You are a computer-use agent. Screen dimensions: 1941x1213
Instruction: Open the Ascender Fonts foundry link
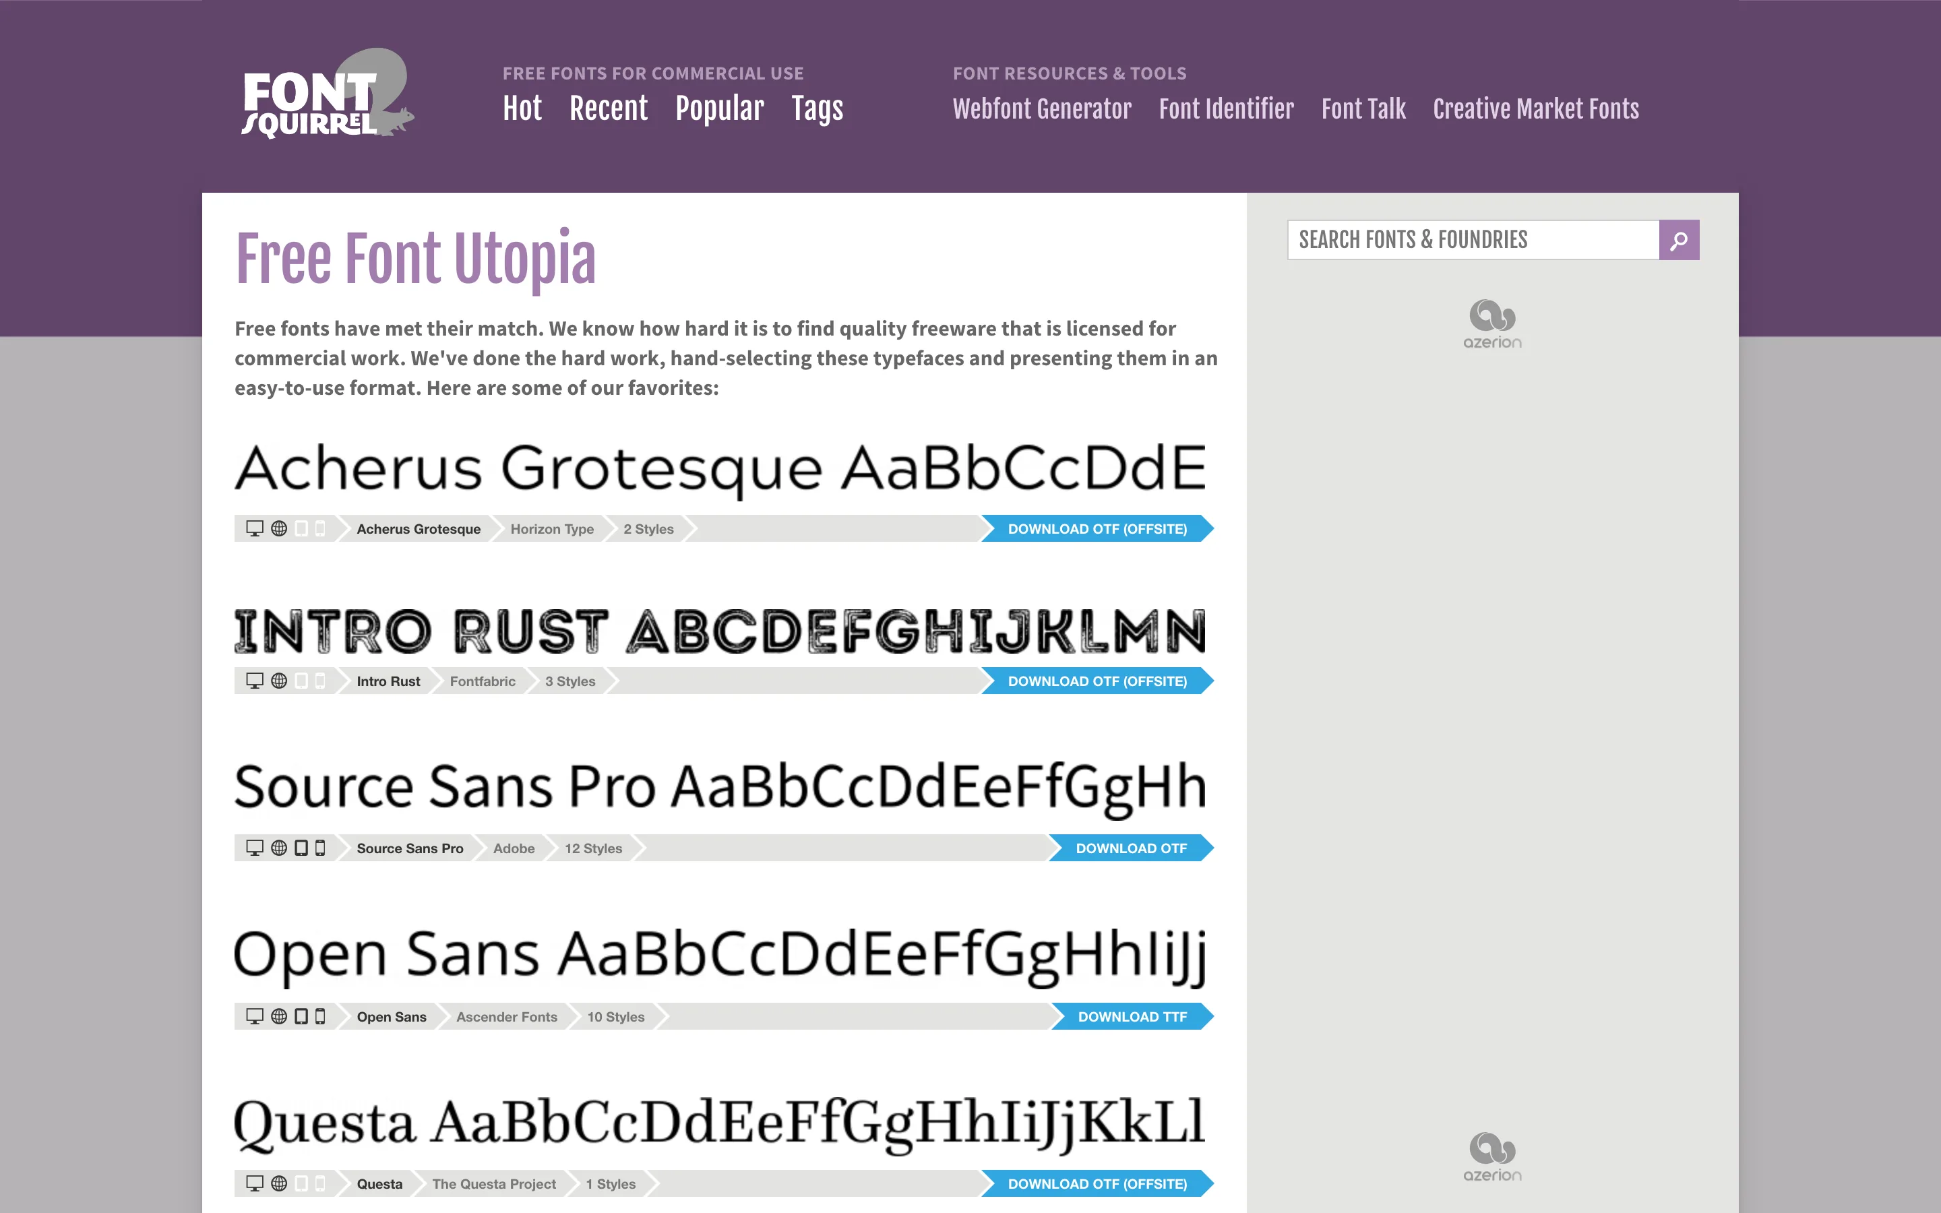click(x=506, y=1016)
